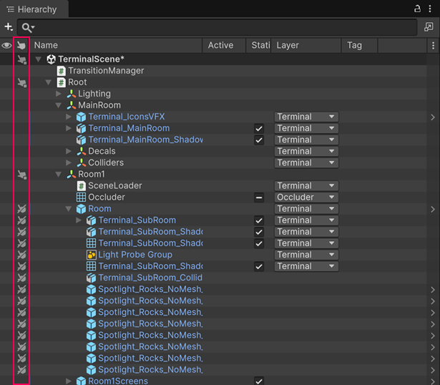Open the column options three-dot menu

tap(433, 45)
